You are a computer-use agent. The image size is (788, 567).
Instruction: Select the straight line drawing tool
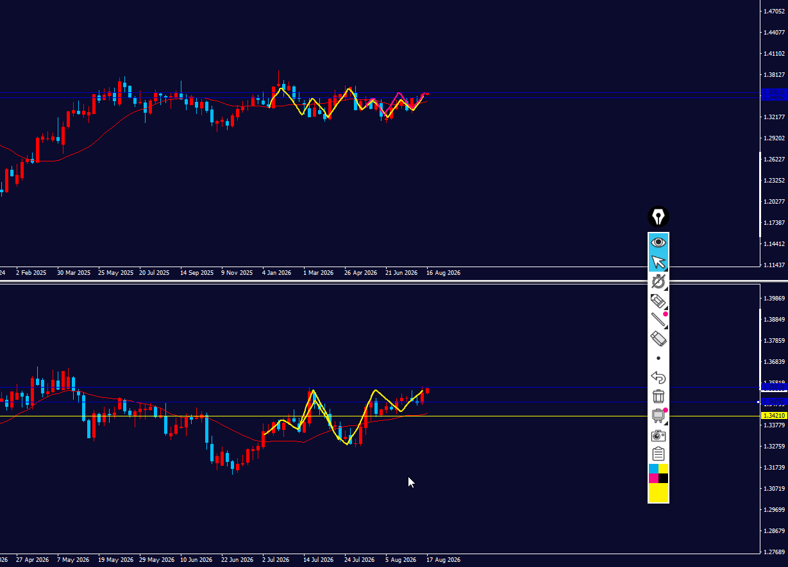(658, 319)
